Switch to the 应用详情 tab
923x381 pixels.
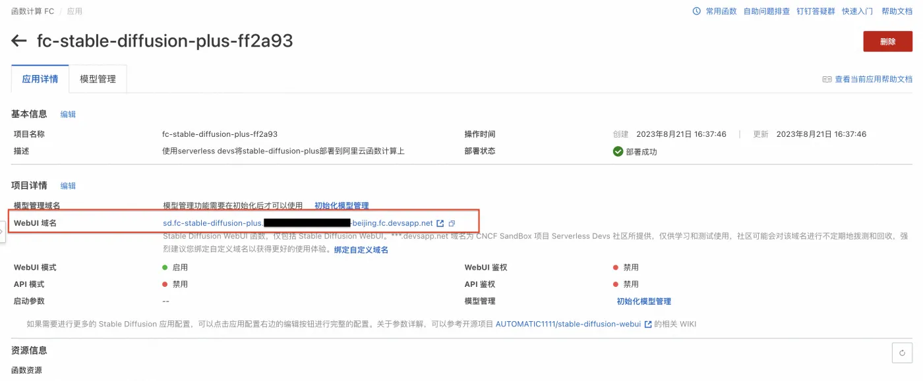point(40,79)
